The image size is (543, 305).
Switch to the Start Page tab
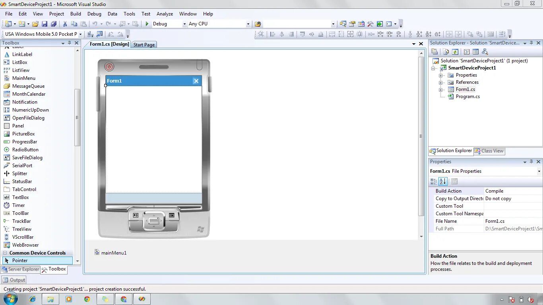tap(144, 45)
